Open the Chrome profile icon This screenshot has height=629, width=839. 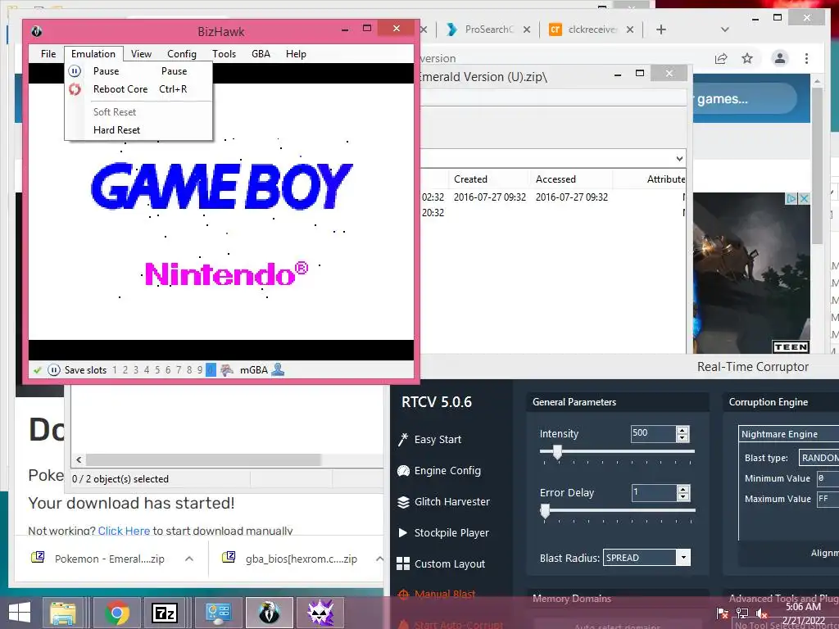780,58
